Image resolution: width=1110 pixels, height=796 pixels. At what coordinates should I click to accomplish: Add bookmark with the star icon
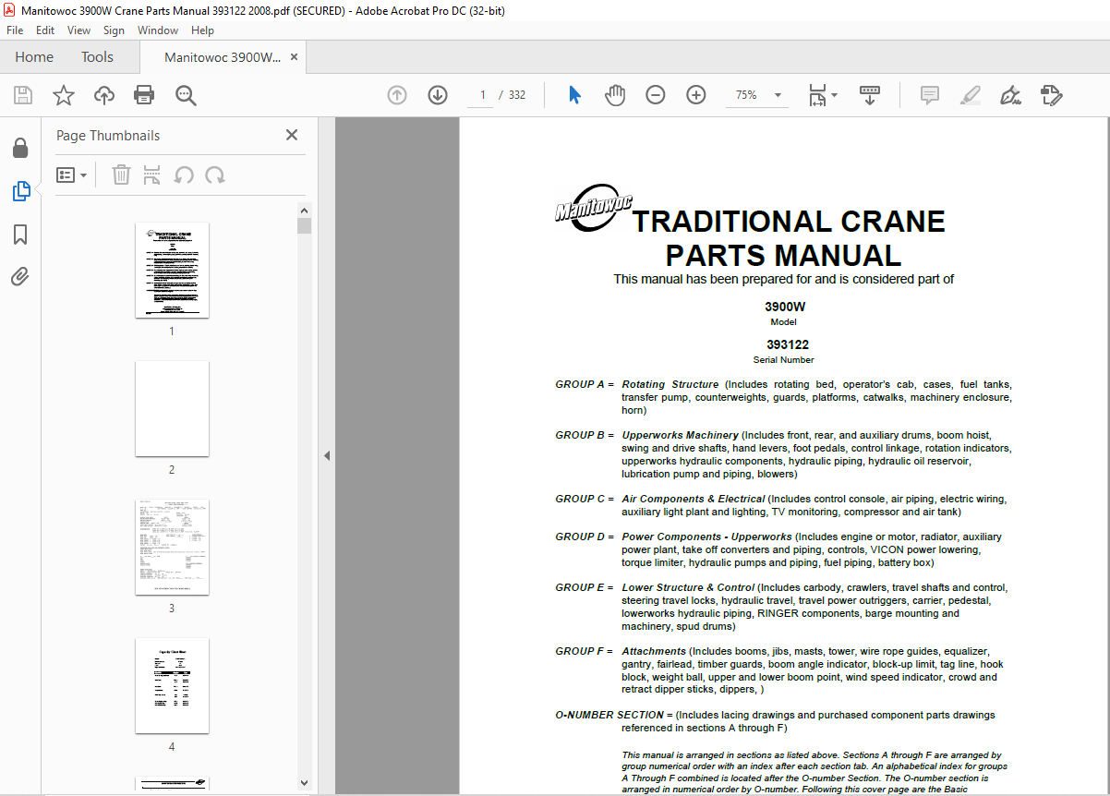(63, 95)
